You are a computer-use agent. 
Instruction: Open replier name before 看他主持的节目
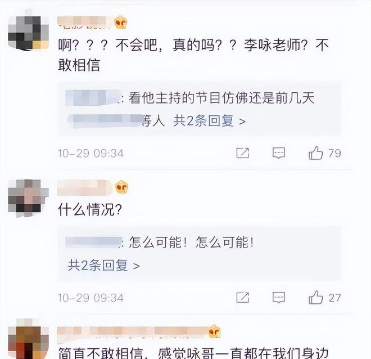click(94, 97)
